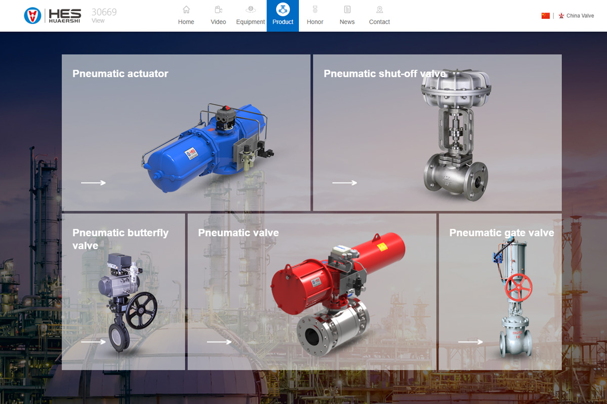This screenshot has height=404, width=607.
Task: Click the Product valve icon
Action: pyautogui.click(x=283, y=9)
